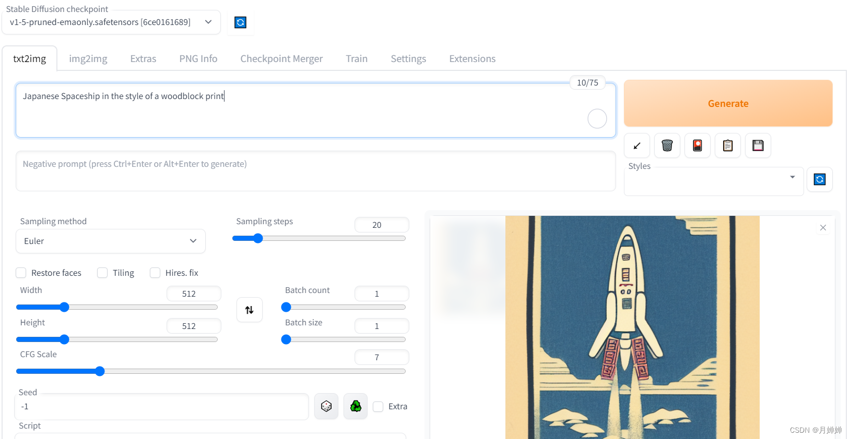The width and height of the screenshot is (850, 439).
Task: Toggle the Tiling checkbox
Action: pyautogui.click(x=102, y=273)
